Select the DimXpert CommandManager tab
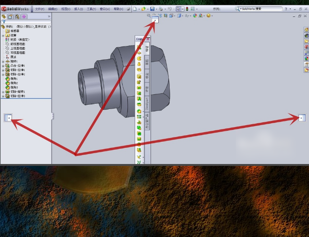309x237 pixels. tap(147, 103)
